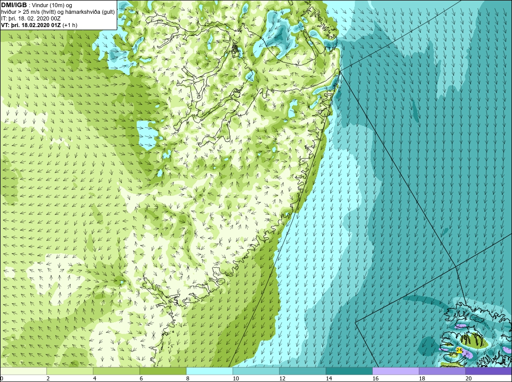The image size is (512, 382).
Task: Click the '2' scale label under the legend
Action: (x=48, y=378)
